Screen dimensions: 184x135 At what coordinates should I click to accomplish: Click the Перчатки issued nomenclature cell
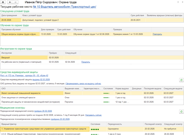tap(73, 102)
